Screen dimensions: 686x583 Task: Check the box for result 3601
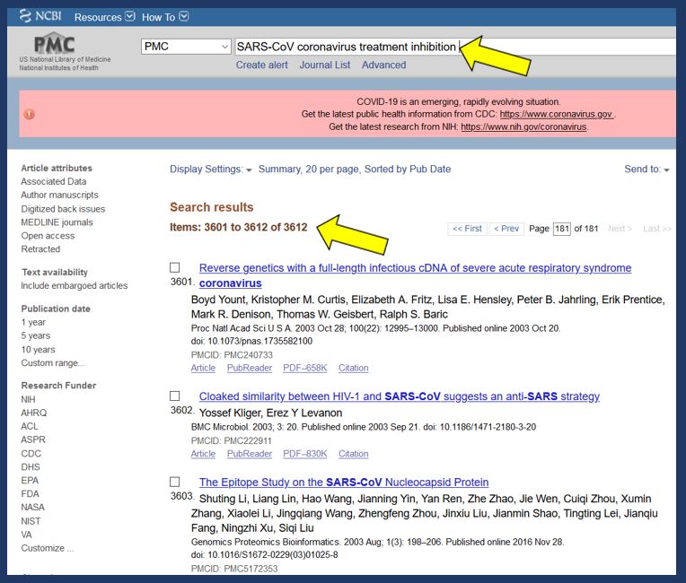click(175, 268)
